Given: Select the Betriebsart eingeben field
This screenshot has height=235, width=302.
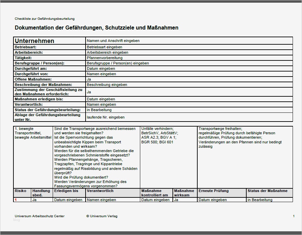Looking at the screenshot, I should [x=107, y=47].
